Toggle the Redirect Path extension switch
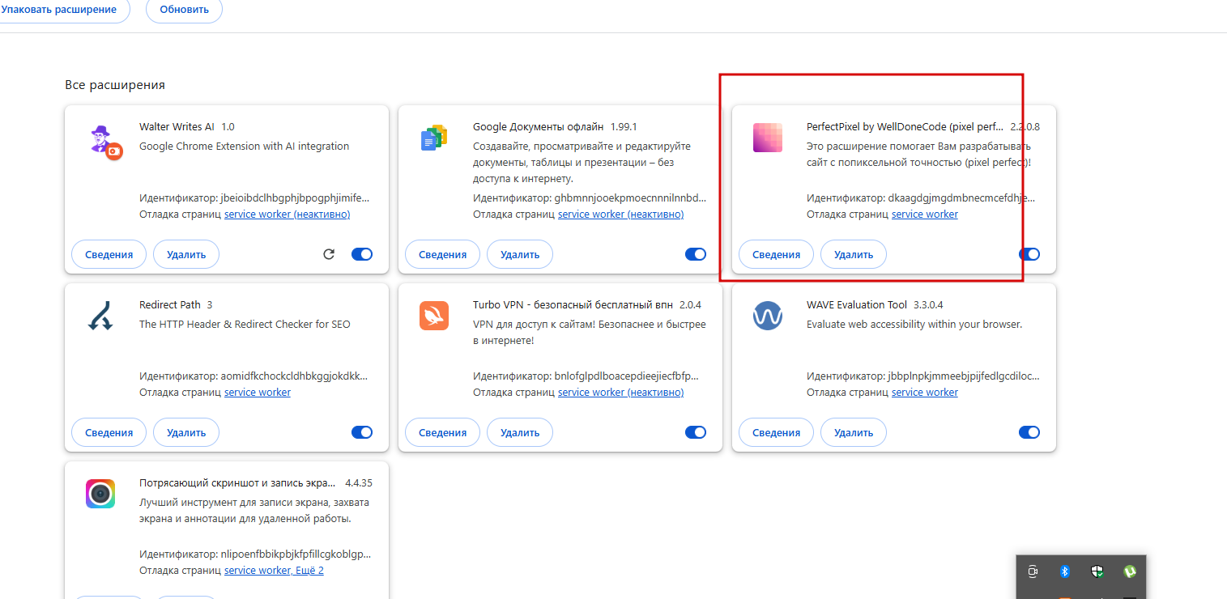This screenshot has width=1227, height=599. 362,432
